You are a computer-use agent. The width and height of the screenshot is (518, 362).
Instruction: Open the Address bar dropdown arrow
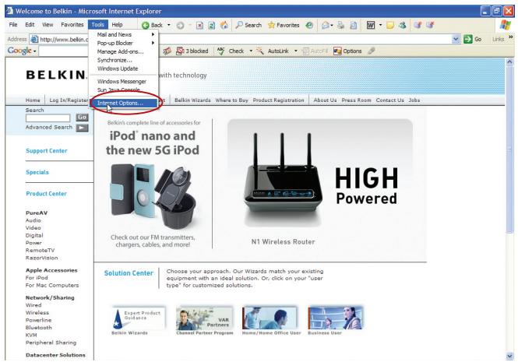[456, 39]
